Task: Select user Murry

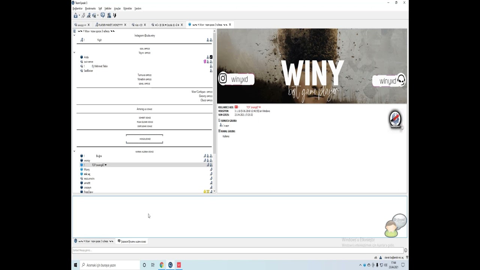Action: pyautogui.click(x=87, y=169)
